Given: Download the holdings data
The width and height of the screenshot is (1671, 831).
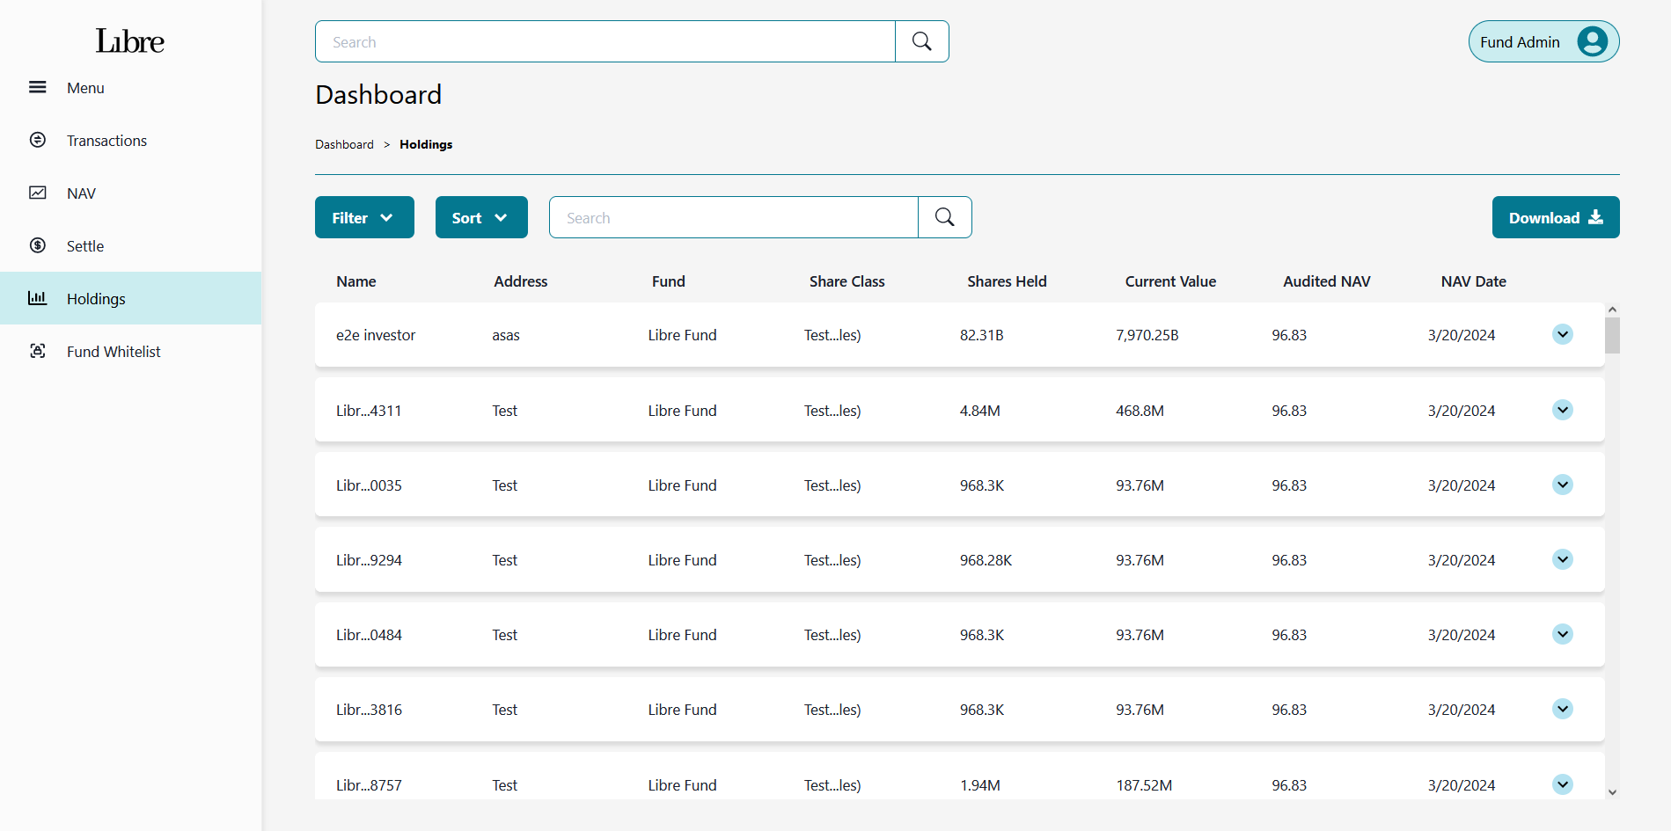Looking at the screenshot, I should 1555,217.
